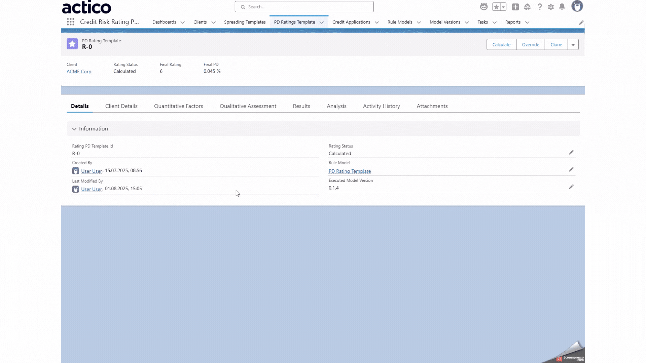Switch to the Qualitative Assessment tab
The image size is (646, 363).
click(248, 106)
